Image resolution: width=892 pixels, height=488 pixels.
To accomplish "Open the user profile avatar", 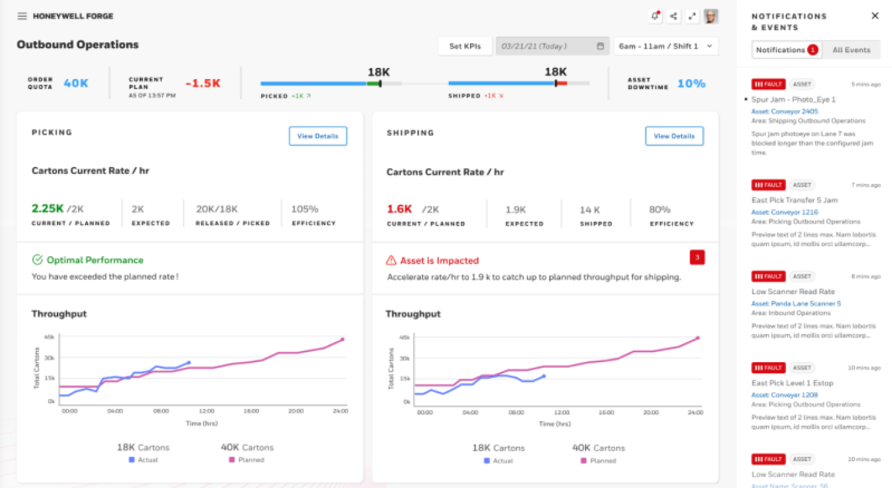I will [711, 17].
